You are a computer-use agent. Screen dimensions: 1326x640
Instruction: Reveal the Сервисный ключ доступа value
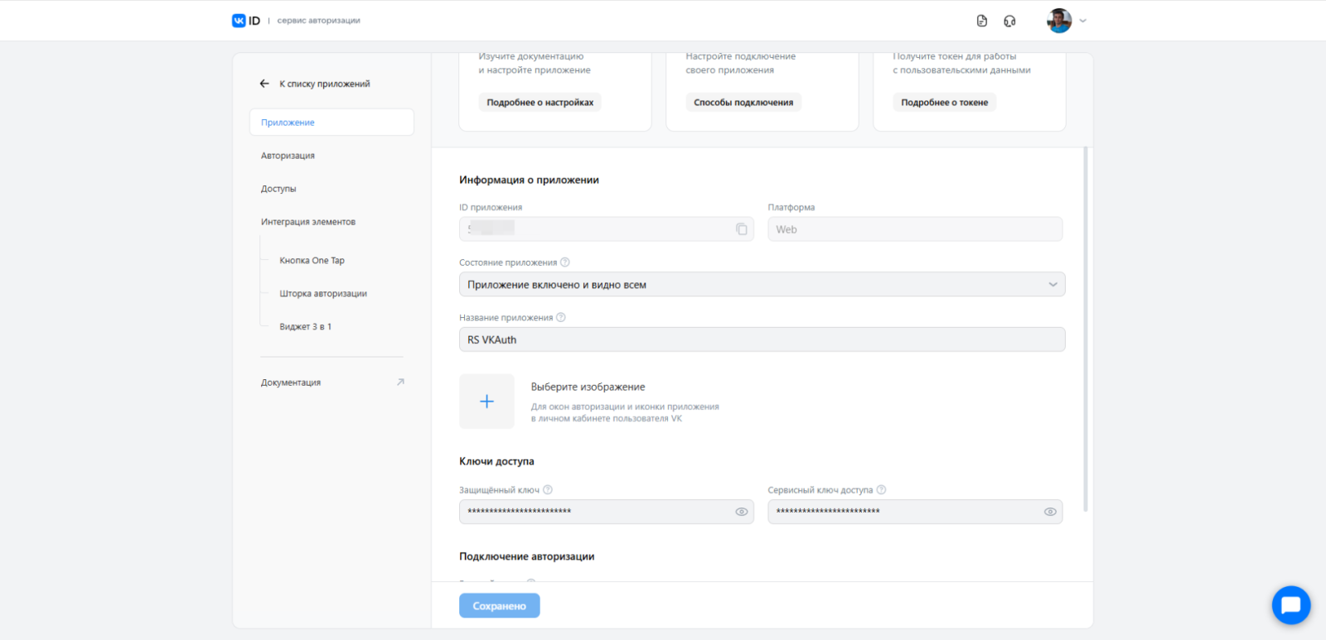tap(1050, 512)
